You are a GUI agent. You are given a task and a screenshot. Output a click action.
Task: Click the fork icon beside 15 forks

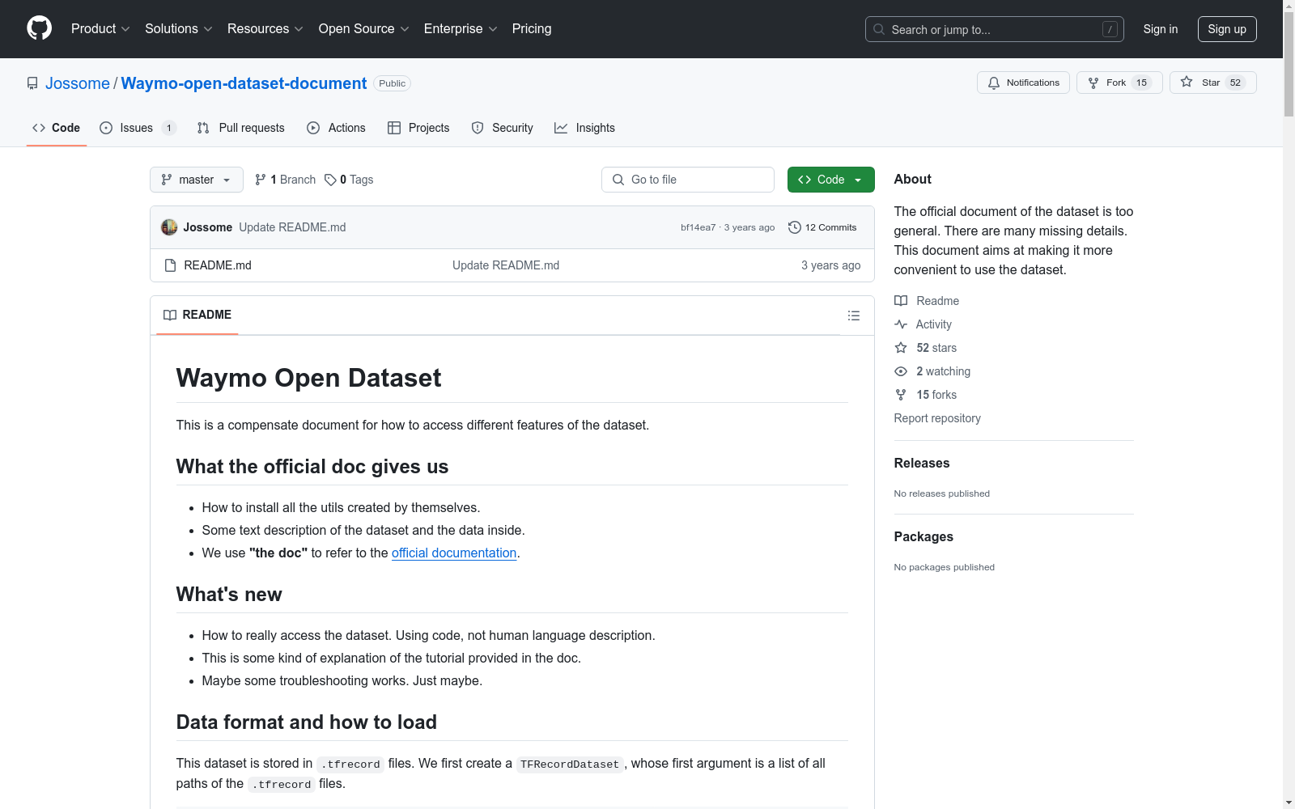901,395
